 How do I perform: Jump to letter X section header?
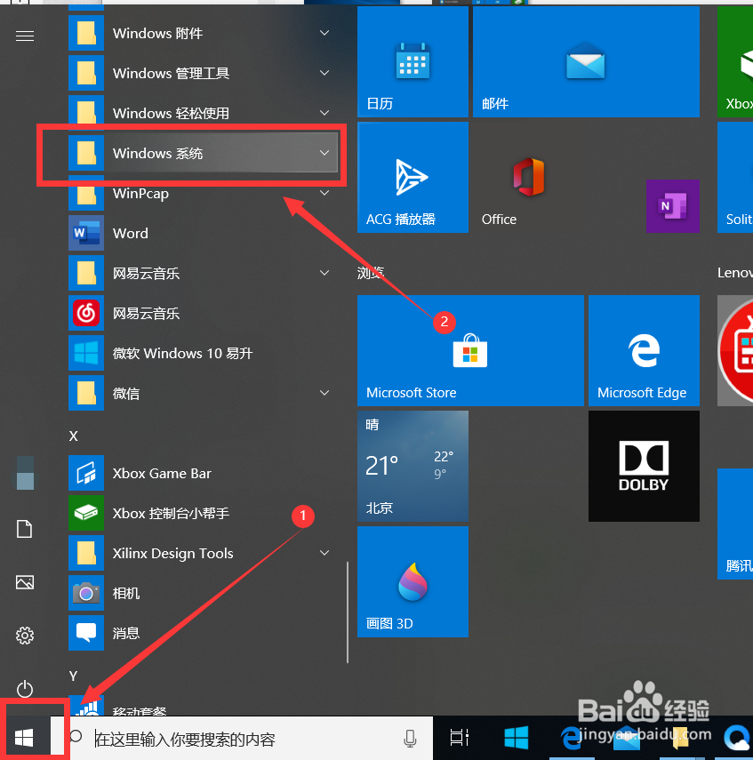(x=73, y=436)
